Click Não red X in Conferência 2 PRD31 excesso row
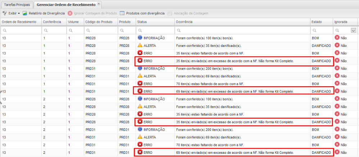This screenshot has height=157, width=359. [x=337, y=152]
